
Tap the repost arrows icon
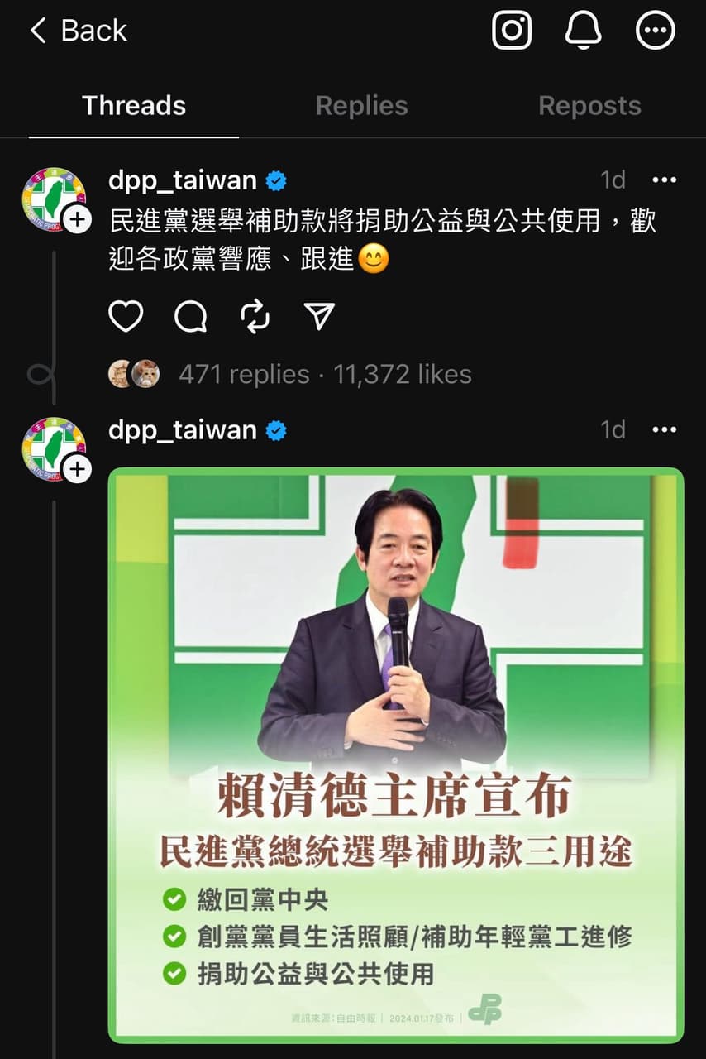(x=255, y=316)
